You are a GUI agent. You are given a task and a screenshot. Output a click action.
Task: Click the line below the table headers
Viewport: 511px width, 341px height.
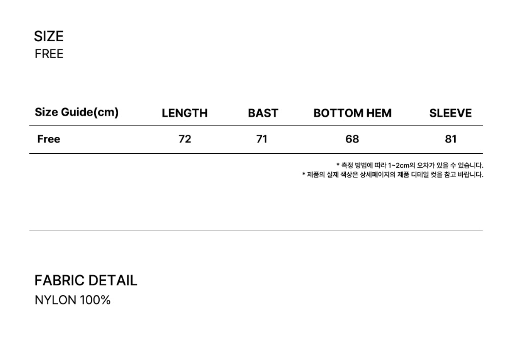(256, 126)
